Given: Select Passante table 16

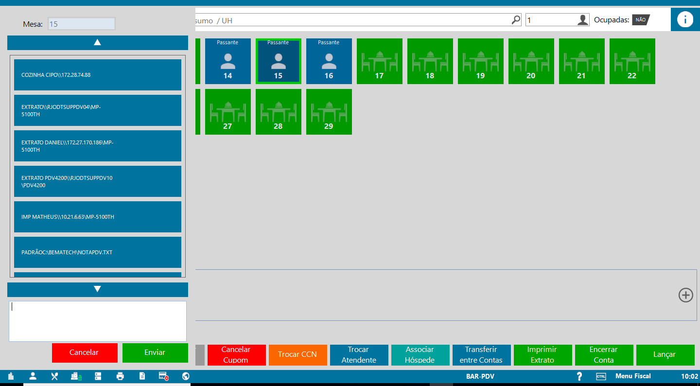Looking at the screenshot, I should tap(329, 61).
